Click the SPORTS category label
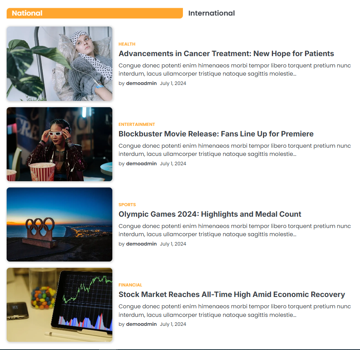This screenshot has width=360, height=350. click(x=127, y=205)
